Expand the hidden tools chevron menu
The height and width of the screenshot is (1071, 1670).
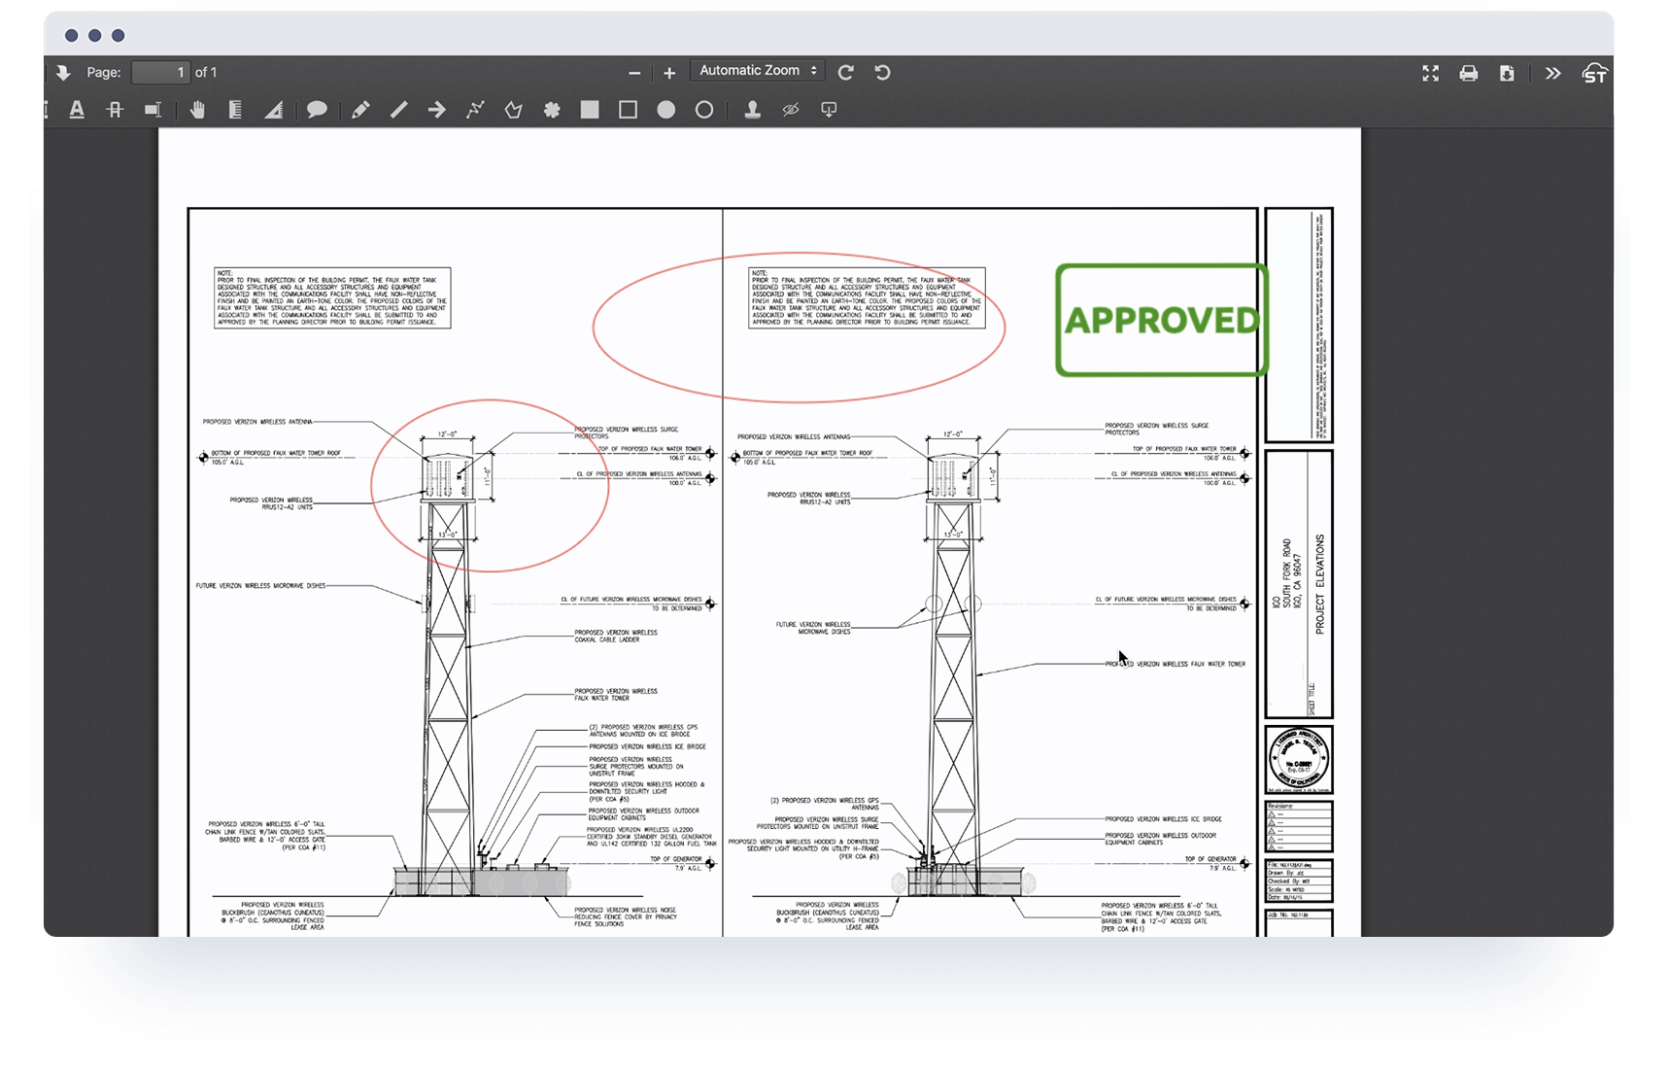point(1552,73)
